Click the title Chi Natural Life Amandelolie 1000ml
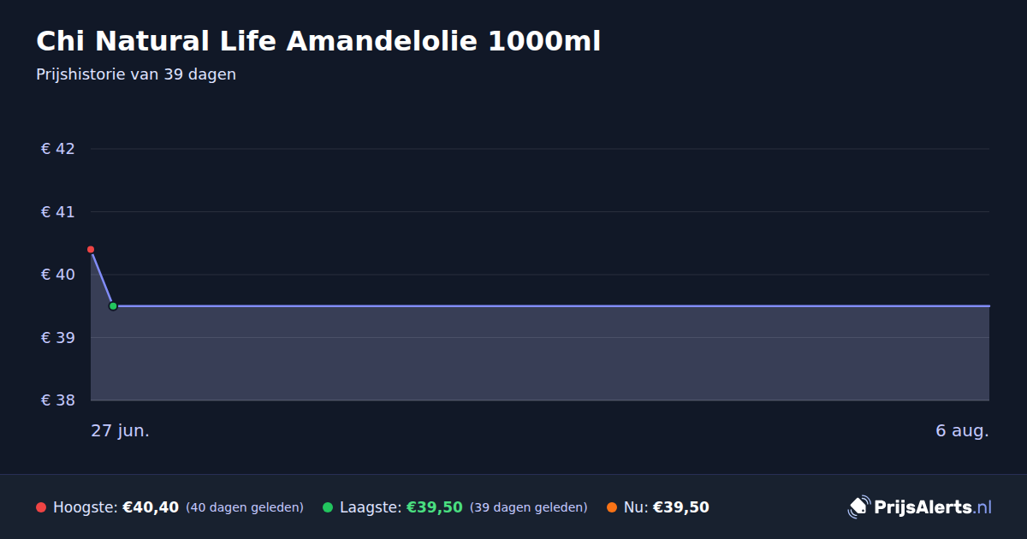This screenshot has height=539, width=1027. click(x=318, y=41)
